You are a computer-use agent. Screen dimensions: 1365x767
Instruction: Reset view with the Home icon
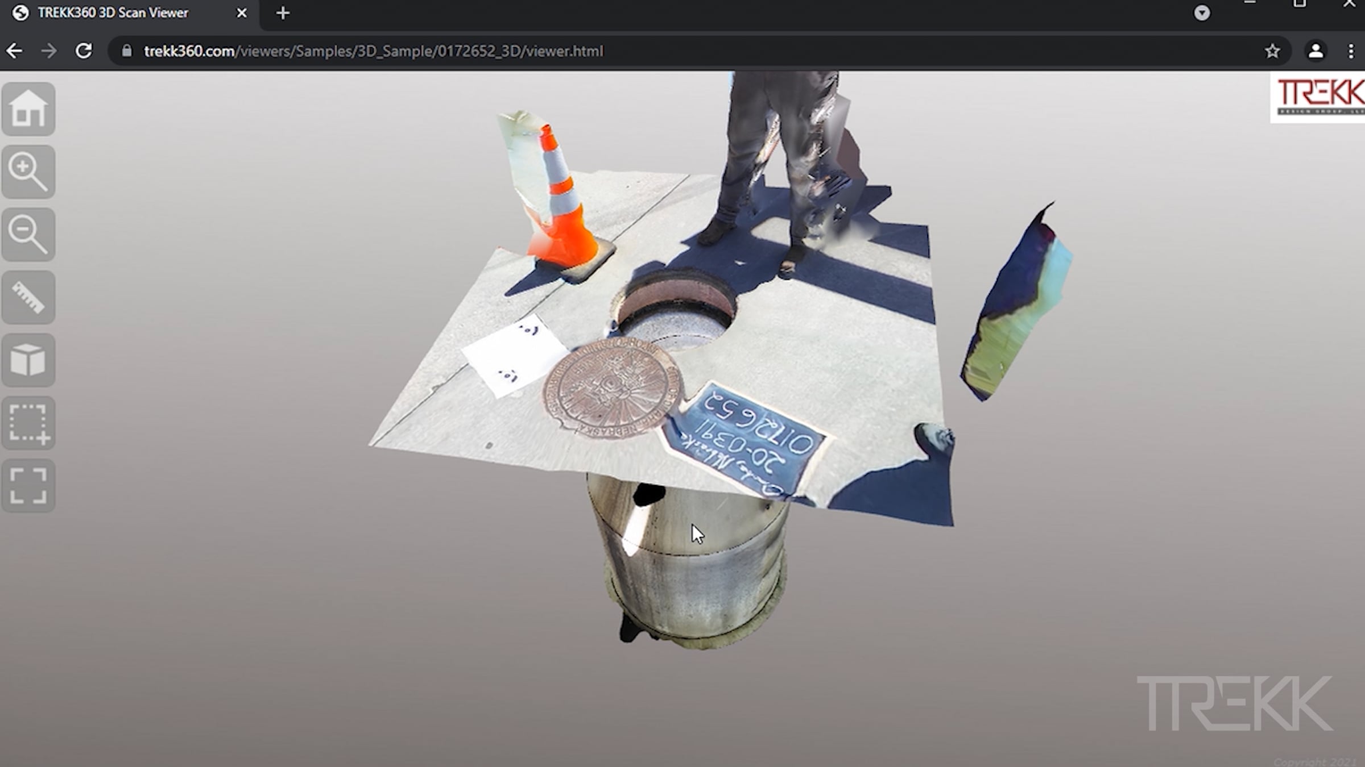pyautogui.click(x=28, y=109)
